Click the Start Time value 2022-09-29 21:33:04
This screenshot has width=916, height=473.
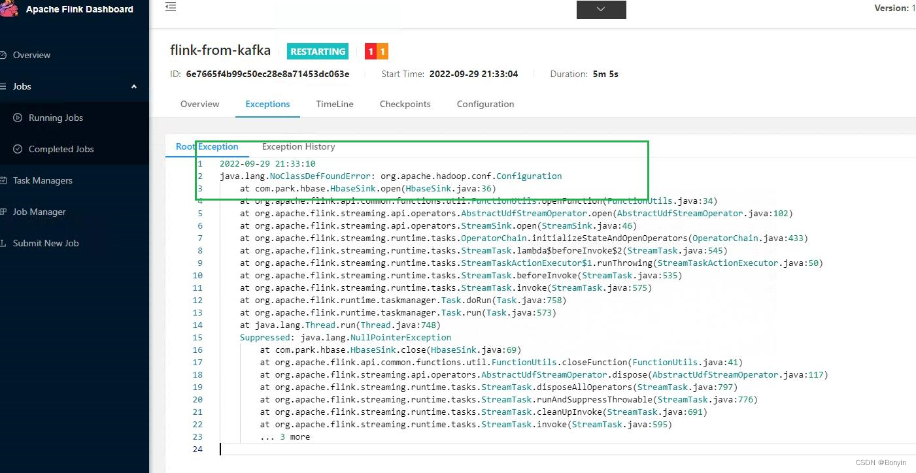click(x=473, y=74)
